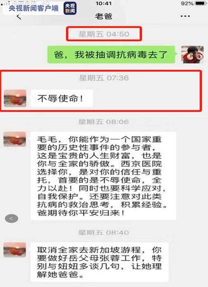Tap the 央视新闻客户端 watermark text

click(x=33, y=8)
